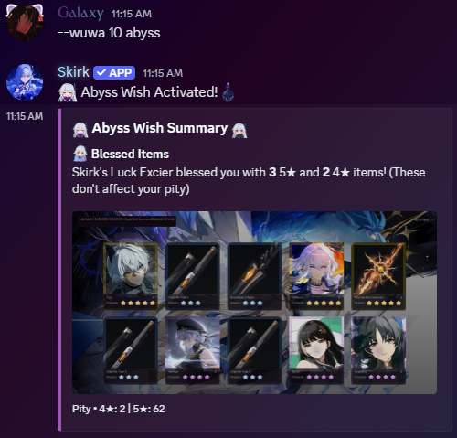Click the verified APP badge

114,73
